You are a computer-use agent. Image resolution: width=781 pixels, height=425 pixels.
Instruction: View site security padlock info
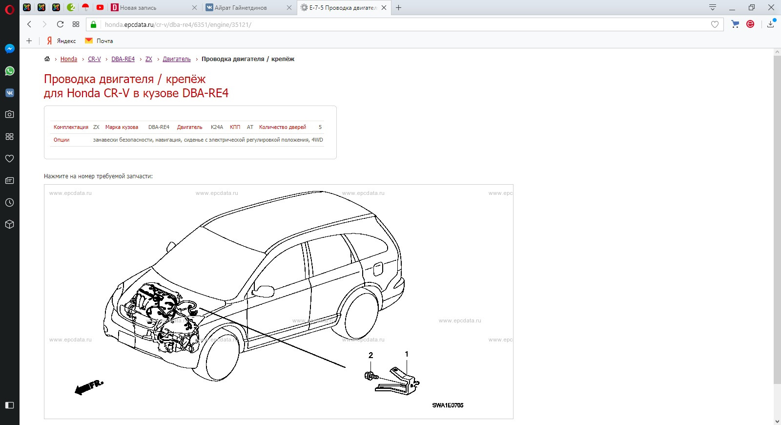point(94,24)
